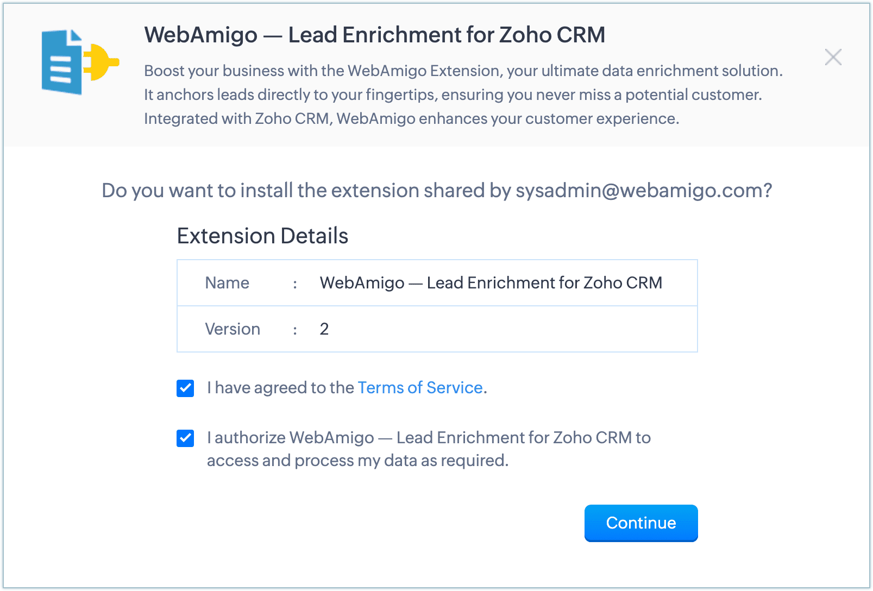Image resolution: width=873 pixels, height=591 pixels.
Task: Toggle the data access authorization checkbox
Action: (x=185, y=438)
